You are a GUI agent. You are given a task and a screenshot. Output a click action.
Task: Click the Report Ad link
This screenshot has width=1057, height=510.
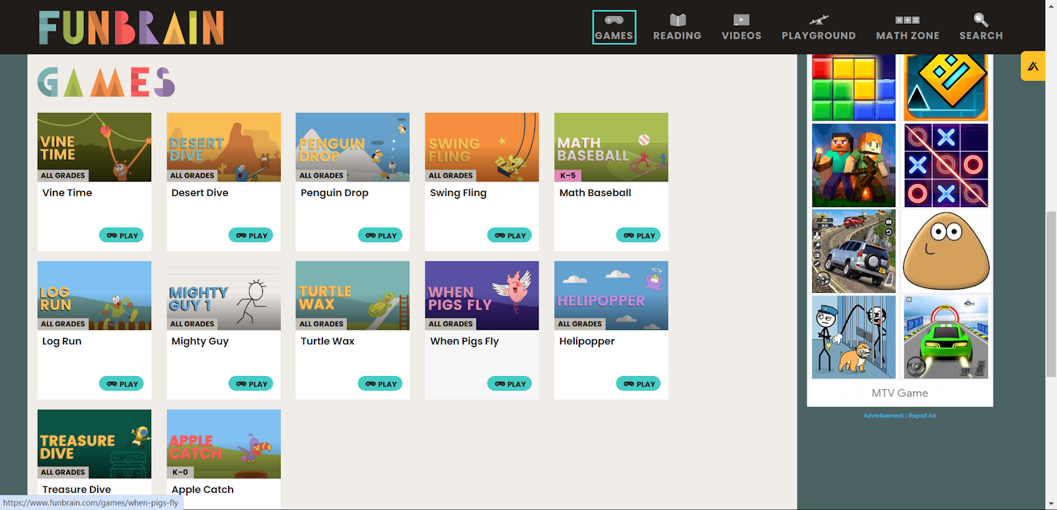[x=922, y=416]
